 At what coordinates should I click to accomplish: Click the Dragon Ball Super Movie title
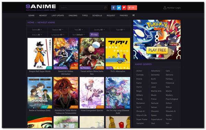[40, 71]
